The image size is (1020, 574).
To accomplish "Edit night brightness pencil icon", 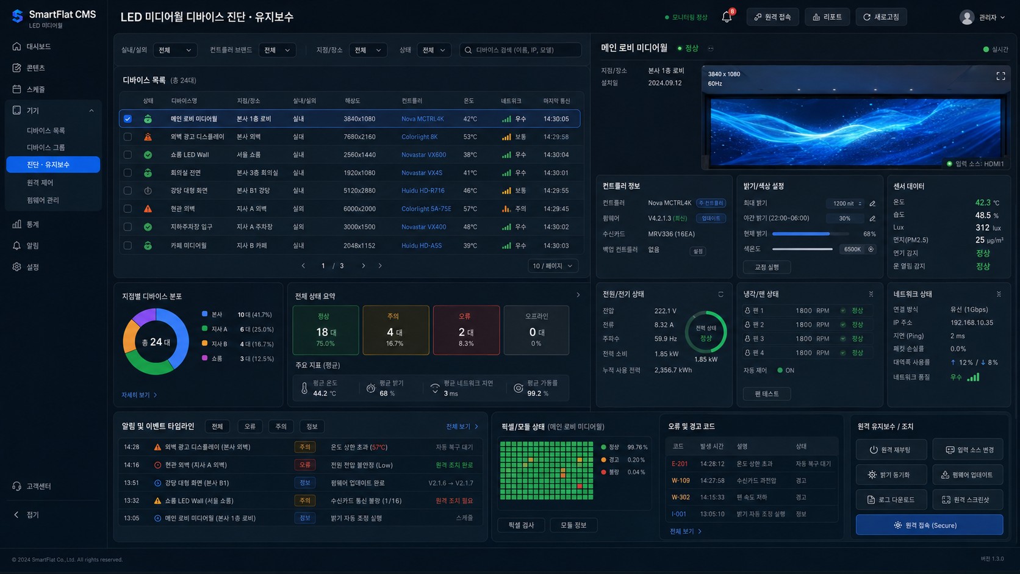I will point(872,218).
